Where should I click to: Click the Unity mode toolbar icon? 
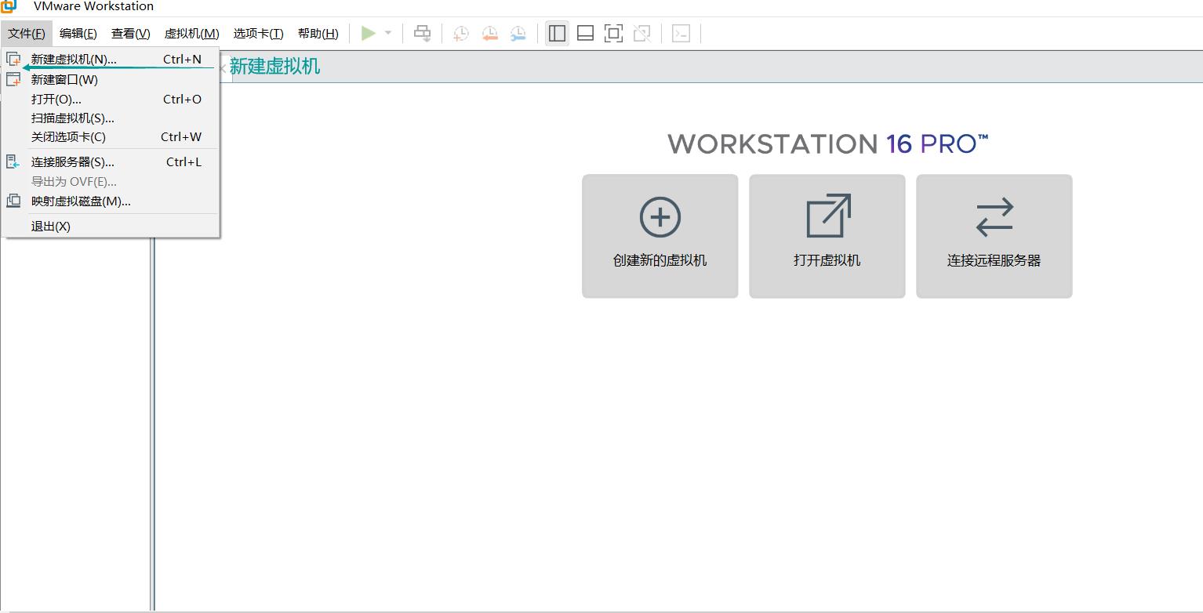point(641,33)
